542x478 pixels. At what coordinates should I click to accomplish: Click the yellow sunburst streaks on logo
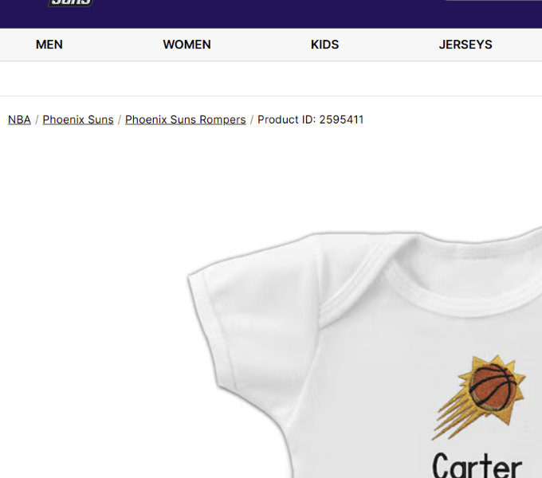coord(453,418)
